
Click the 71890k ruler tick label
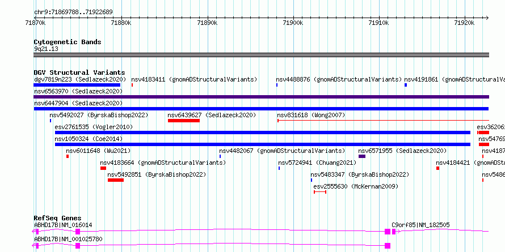point(207,23)
